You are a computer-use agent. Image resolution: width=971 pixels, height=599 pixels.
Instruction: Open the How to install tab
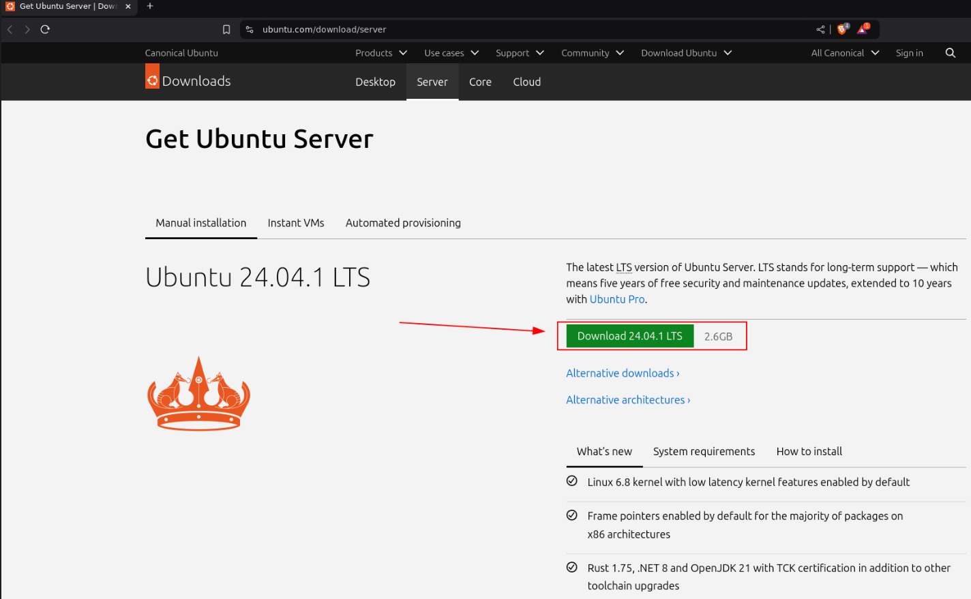(809, 451)
